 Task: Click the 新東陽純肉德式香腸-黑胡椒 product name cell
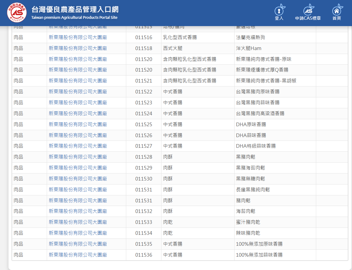pos(266,81)
